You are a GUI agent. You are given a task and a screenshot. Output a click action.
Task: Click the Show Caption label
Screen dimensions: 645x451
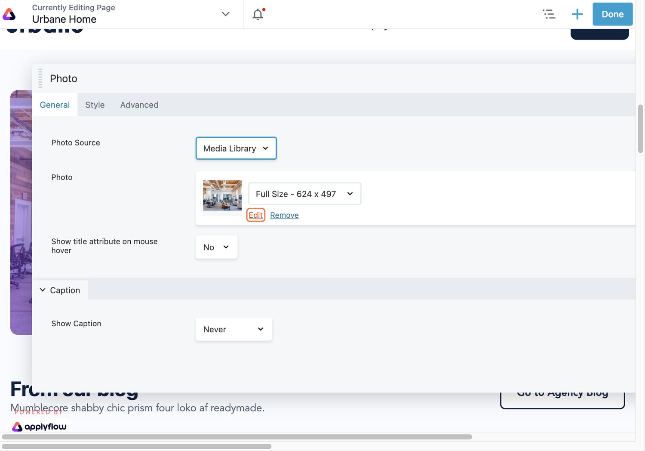click(x=76, y=324)
